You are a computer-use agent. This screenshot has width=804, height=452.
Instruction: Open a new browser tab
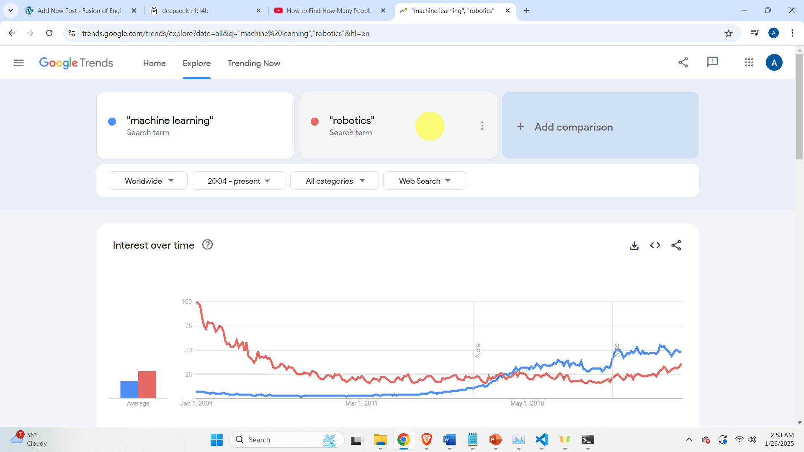[x=527, y=10]
